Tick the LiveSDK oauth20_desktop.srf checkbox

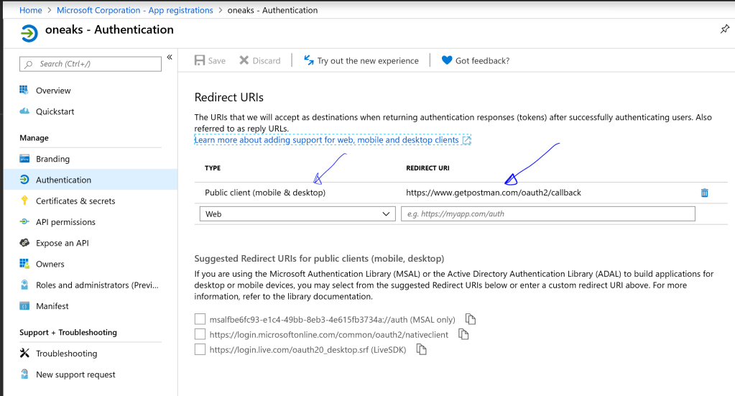(200, 350)
